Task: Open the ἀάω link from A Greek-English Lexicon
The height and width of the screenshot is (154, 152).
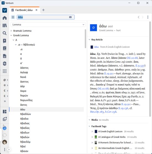Action: 96,47
